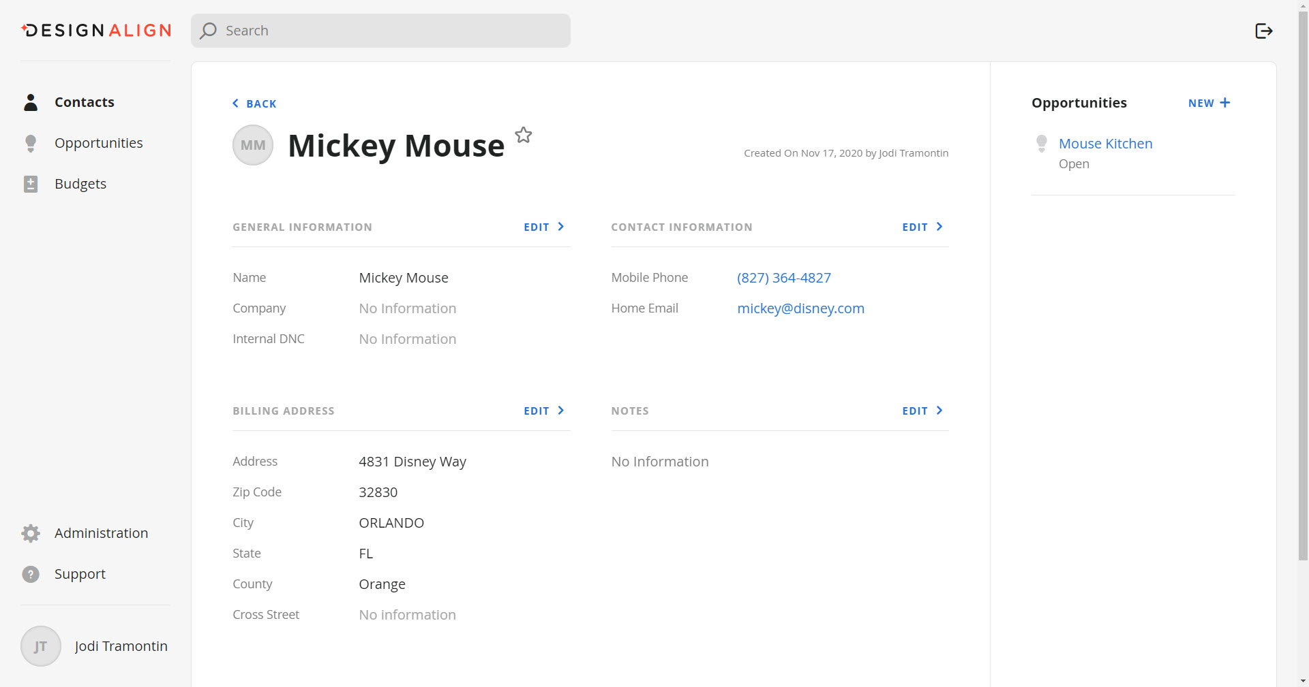Click the Internal DNC No Information value
1309x687 pixels.
point(408,339)
